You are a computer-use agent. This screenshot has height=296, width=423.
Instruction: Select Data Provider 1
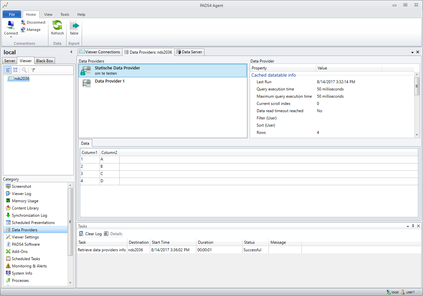(x=110, y=81)
